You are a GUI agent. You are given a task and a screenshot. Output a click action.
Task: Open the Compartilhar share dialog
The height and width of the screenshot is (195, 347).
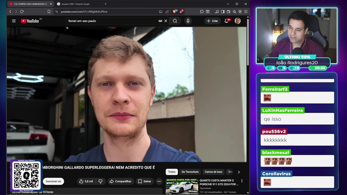120,181
